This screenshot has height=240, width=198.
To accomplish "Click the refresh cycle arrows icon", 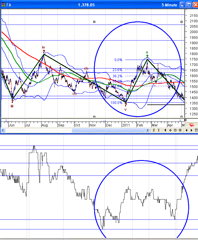I will 154,130.
